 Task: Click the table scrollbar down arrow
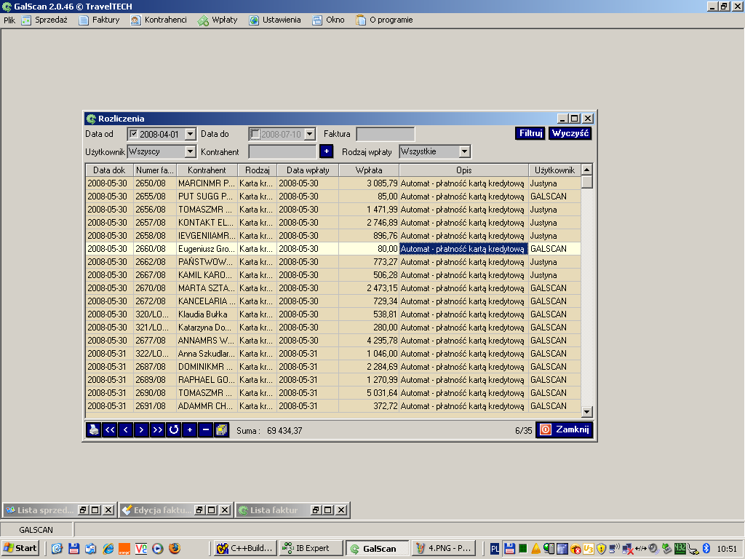tap(587, 412)
